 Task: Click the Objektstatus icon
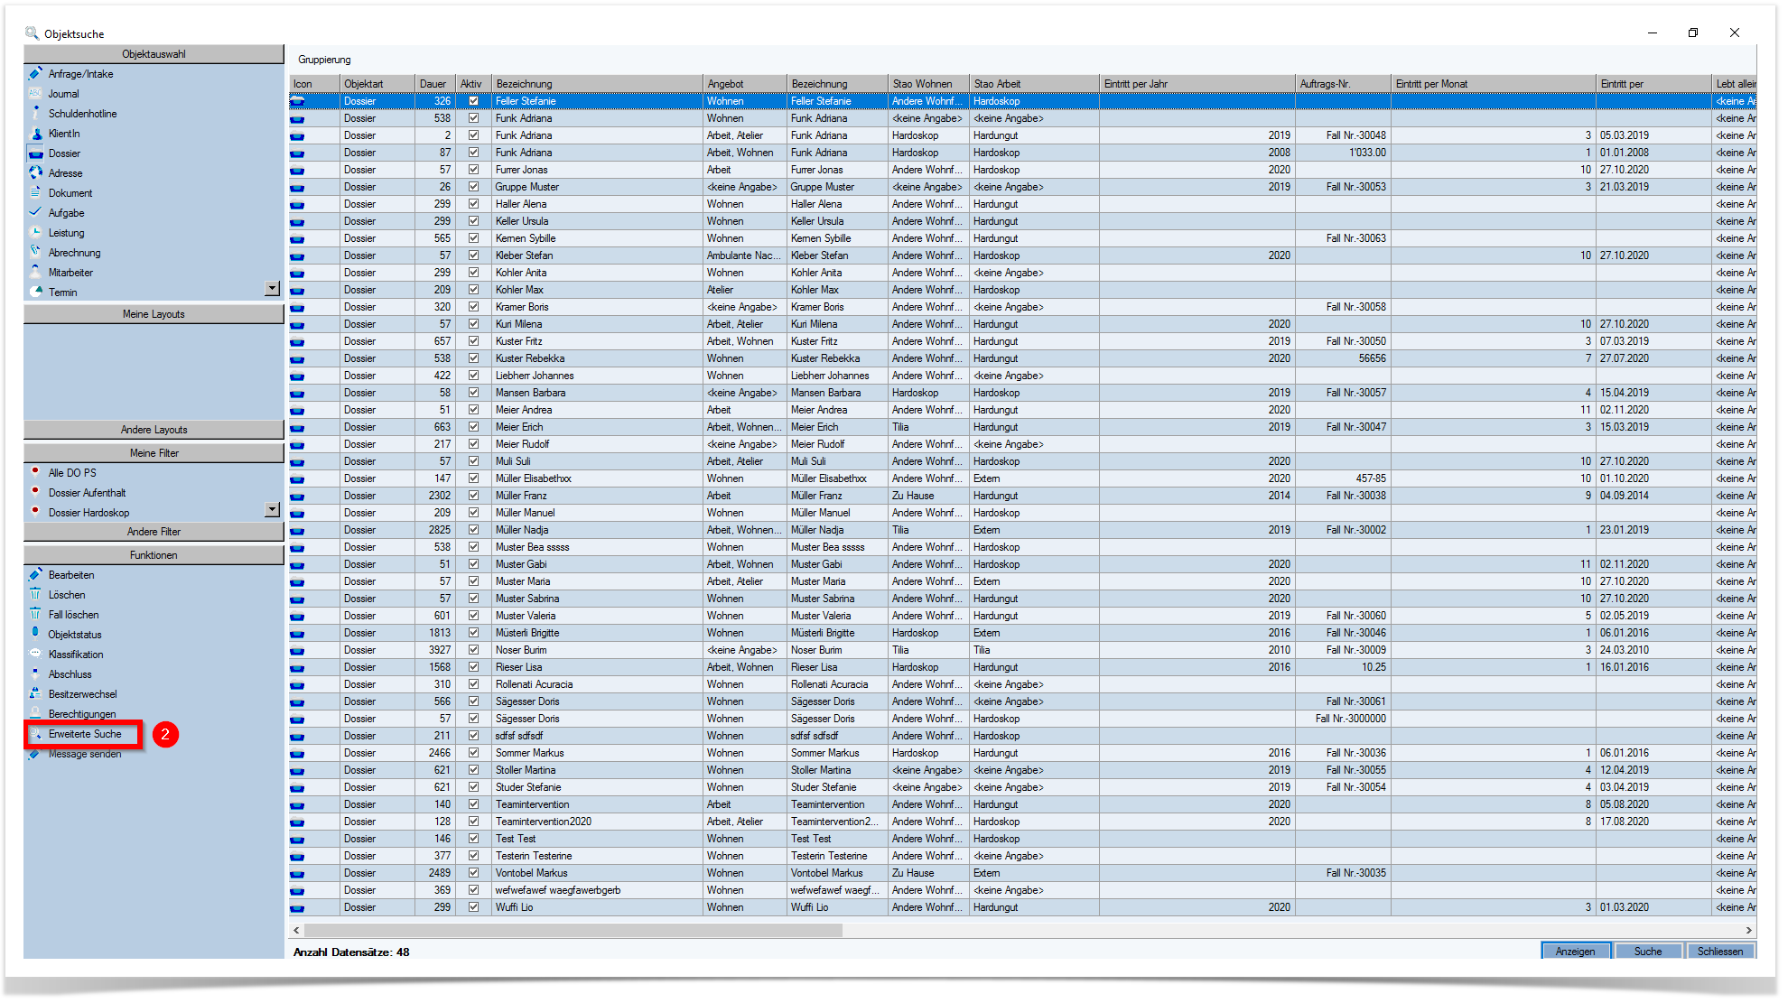pos(35,635)
